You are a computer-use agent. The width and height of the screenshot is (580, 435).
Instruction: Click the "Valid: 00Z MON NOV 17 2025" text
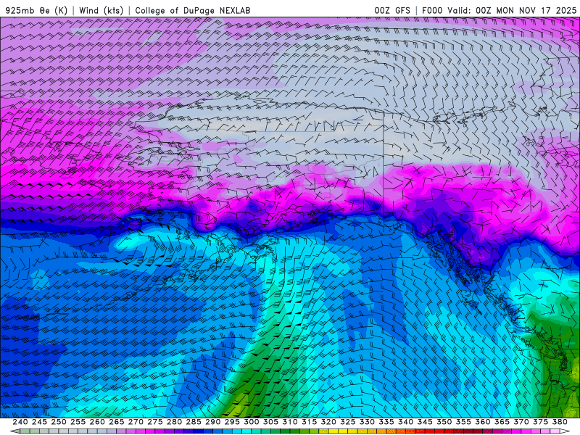512,10
